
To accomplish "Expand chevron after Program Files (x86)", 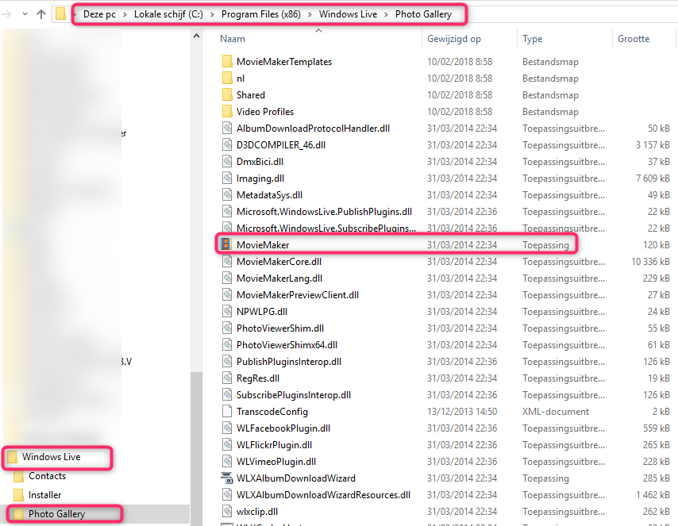I will (x=310, y=15).
